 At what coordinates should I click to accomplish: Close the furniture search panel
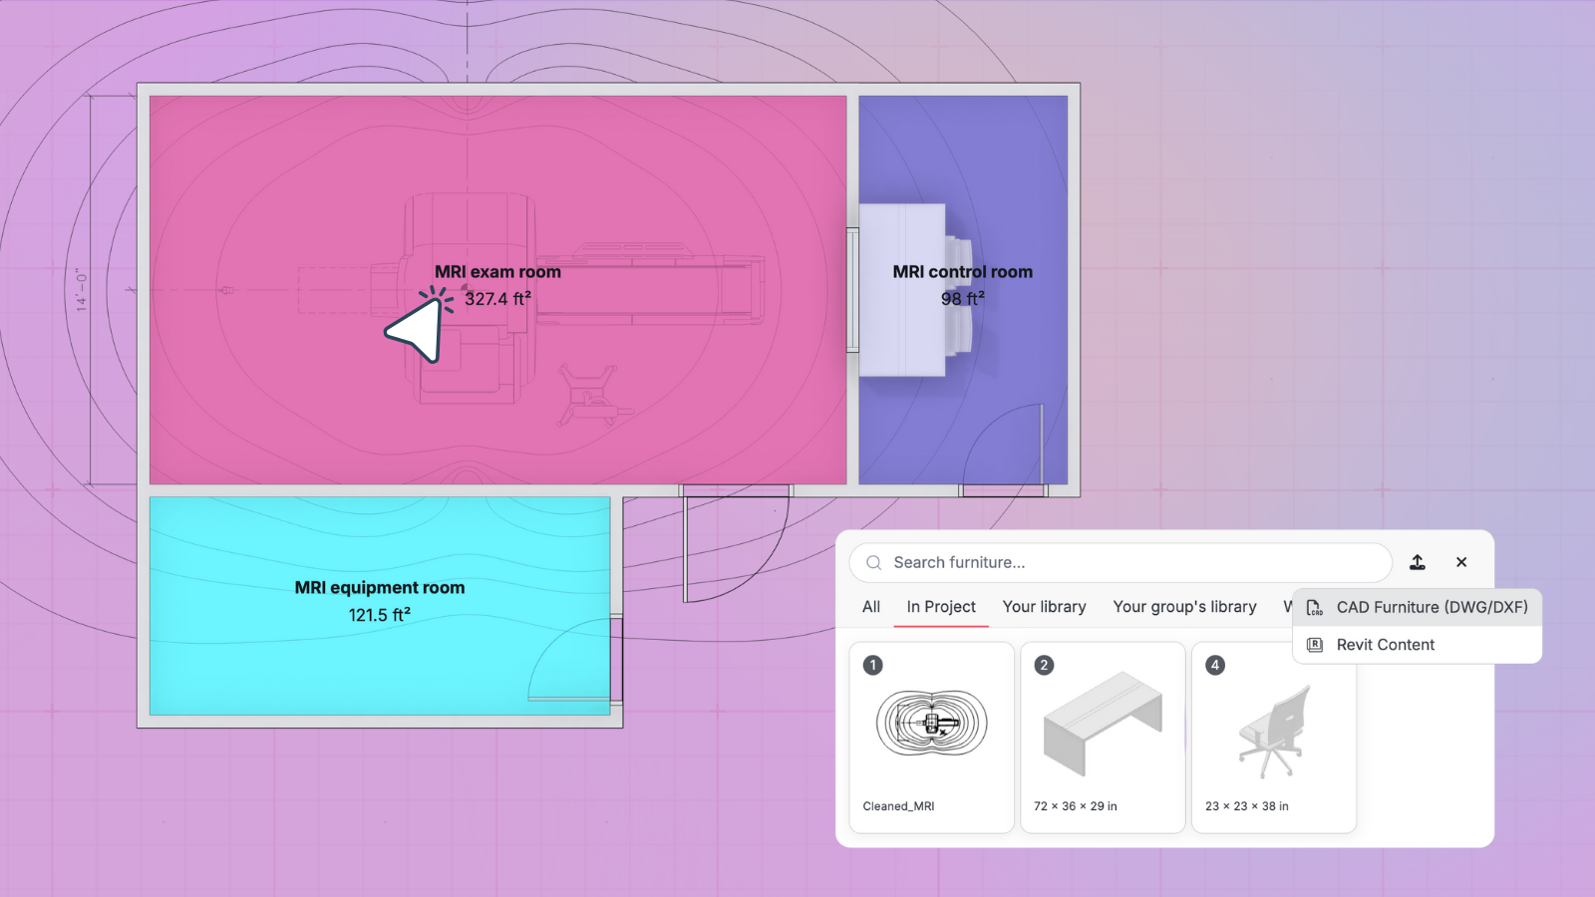tap(1461, 562)
